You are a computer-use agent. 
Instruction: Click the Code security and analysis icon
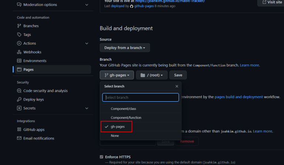[19, 91]
